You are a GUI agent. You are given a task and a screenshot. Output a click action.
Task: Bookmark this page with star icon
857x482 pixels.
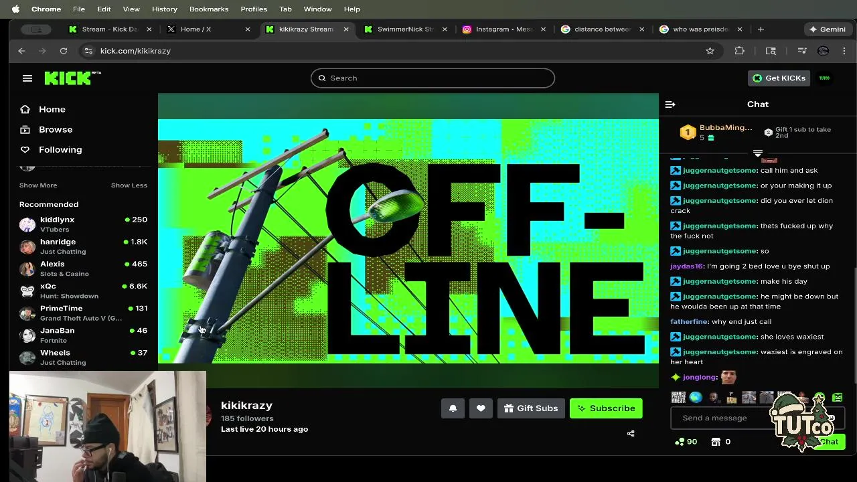pyautogui.click(x=710, y=51)
